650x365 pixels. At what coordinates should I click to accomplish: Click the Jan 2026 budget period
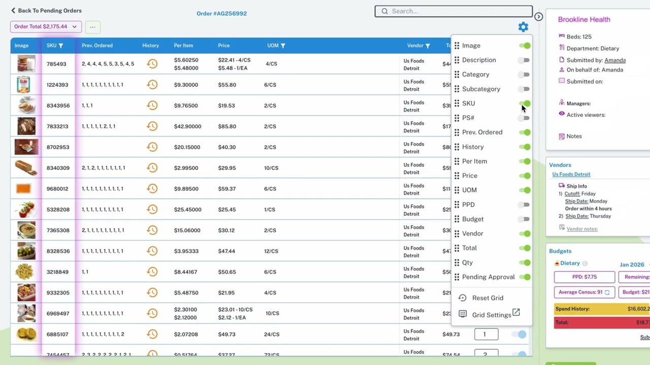point(632,265)
